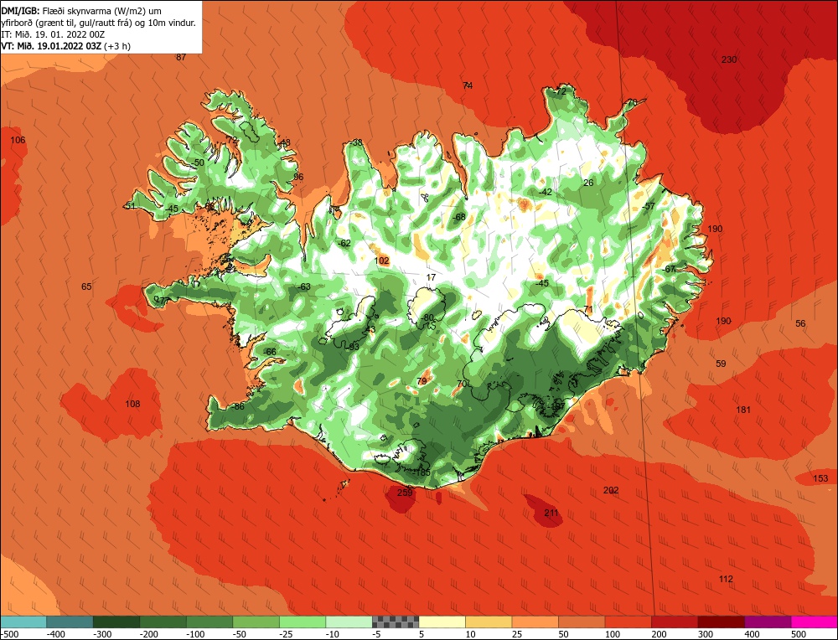
Task: Select the dark red 300 to 400 swatch
Action: click(721, 622)
